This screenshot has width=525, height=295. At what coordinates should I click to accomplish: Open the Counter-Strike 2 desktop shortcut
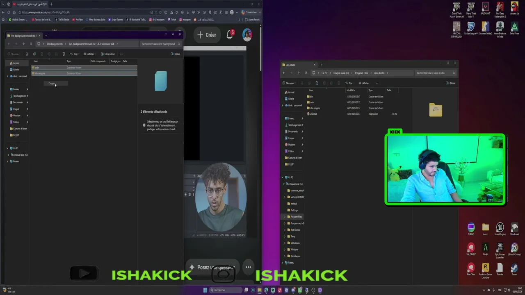485,28
